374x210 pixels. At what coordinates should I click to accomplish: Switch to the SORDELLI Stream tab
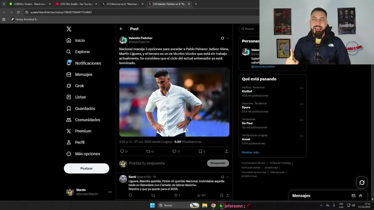[x=30, y=4]
